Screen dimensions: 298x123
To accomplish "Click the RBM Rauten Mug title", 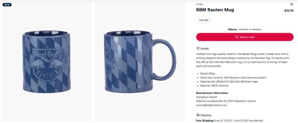I will (215, 10).
